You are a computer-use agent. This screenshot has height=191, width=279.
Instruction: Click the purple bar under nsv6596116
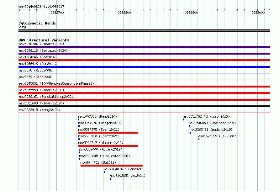click(144, 54)
